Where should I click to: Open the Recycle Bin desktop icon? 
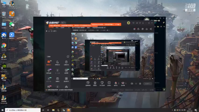pyautogui.click(x=4, y=15)
